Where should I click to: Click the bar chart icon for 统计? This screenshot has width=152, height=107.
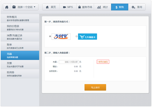(x=99, y=7)
